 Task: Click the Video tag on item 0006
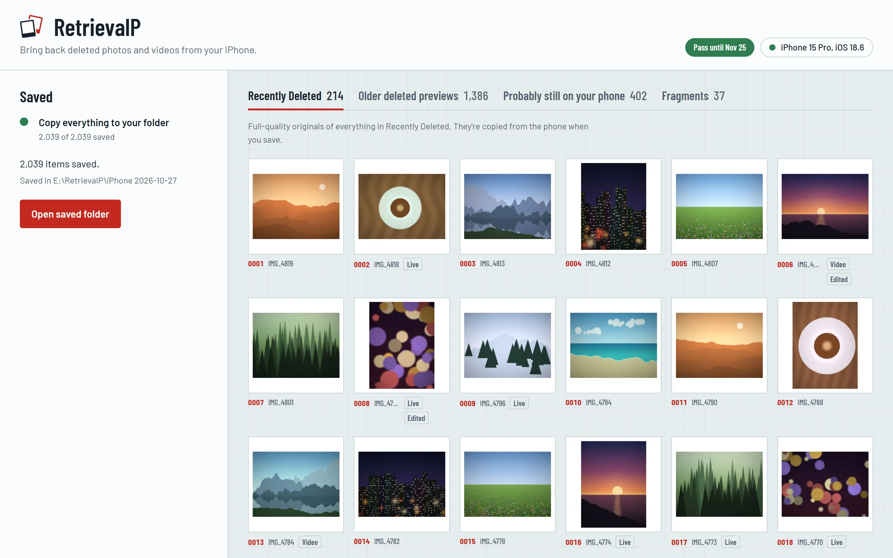[x=837, y=264]
